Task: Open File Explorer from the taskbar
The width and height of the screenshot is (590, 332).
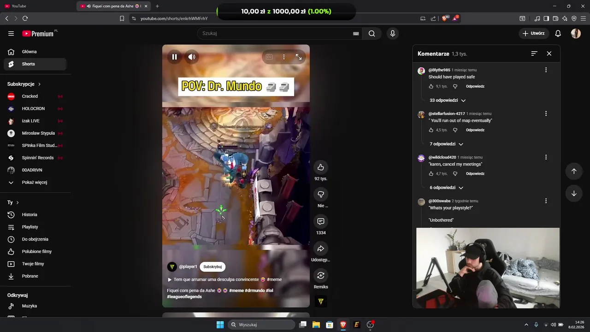Action: point(316,325)
